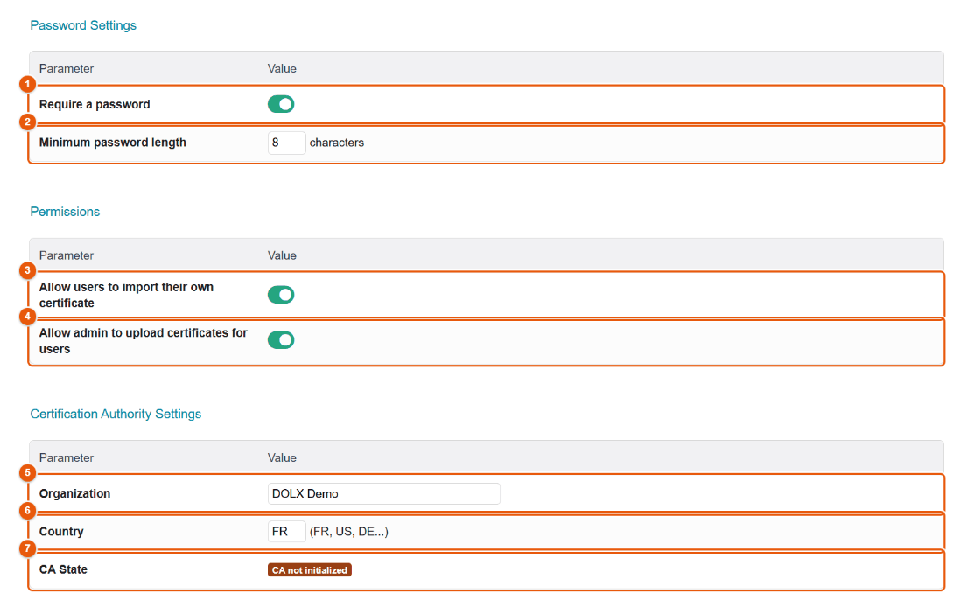Click the Certification Authority Settings heading
The image size is (968, 607).
(116, 414)
